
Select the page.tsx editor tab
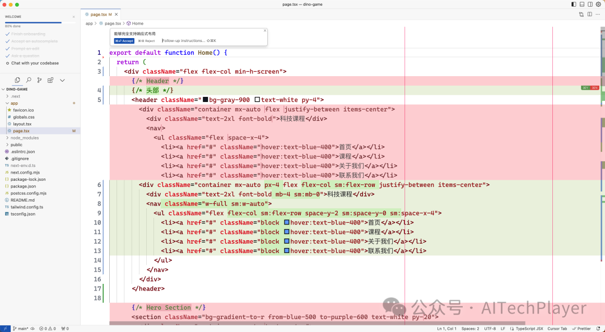click(x=98, y=14)
